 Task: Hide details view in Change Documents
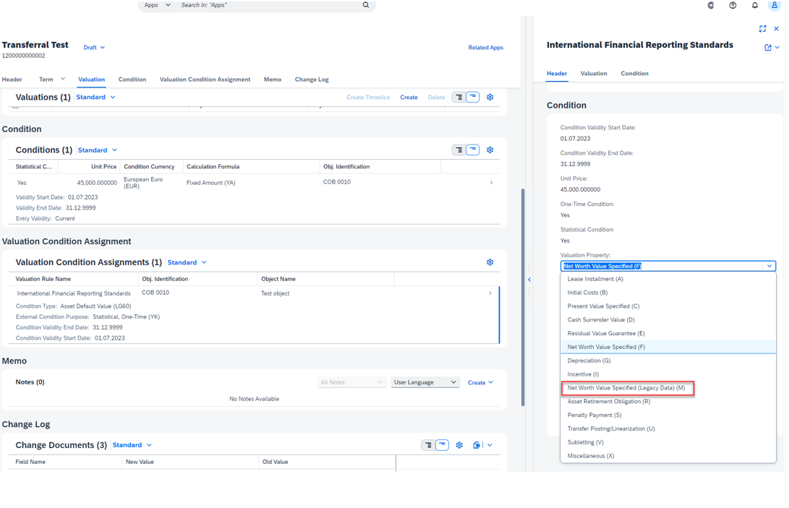click(x=442, y=445)
